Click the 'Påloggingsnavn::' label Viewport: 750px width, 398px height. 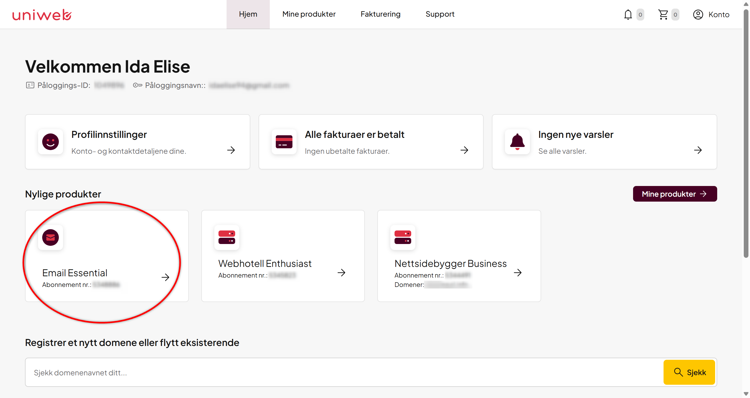pyautogui.click(x=175, y=85)
